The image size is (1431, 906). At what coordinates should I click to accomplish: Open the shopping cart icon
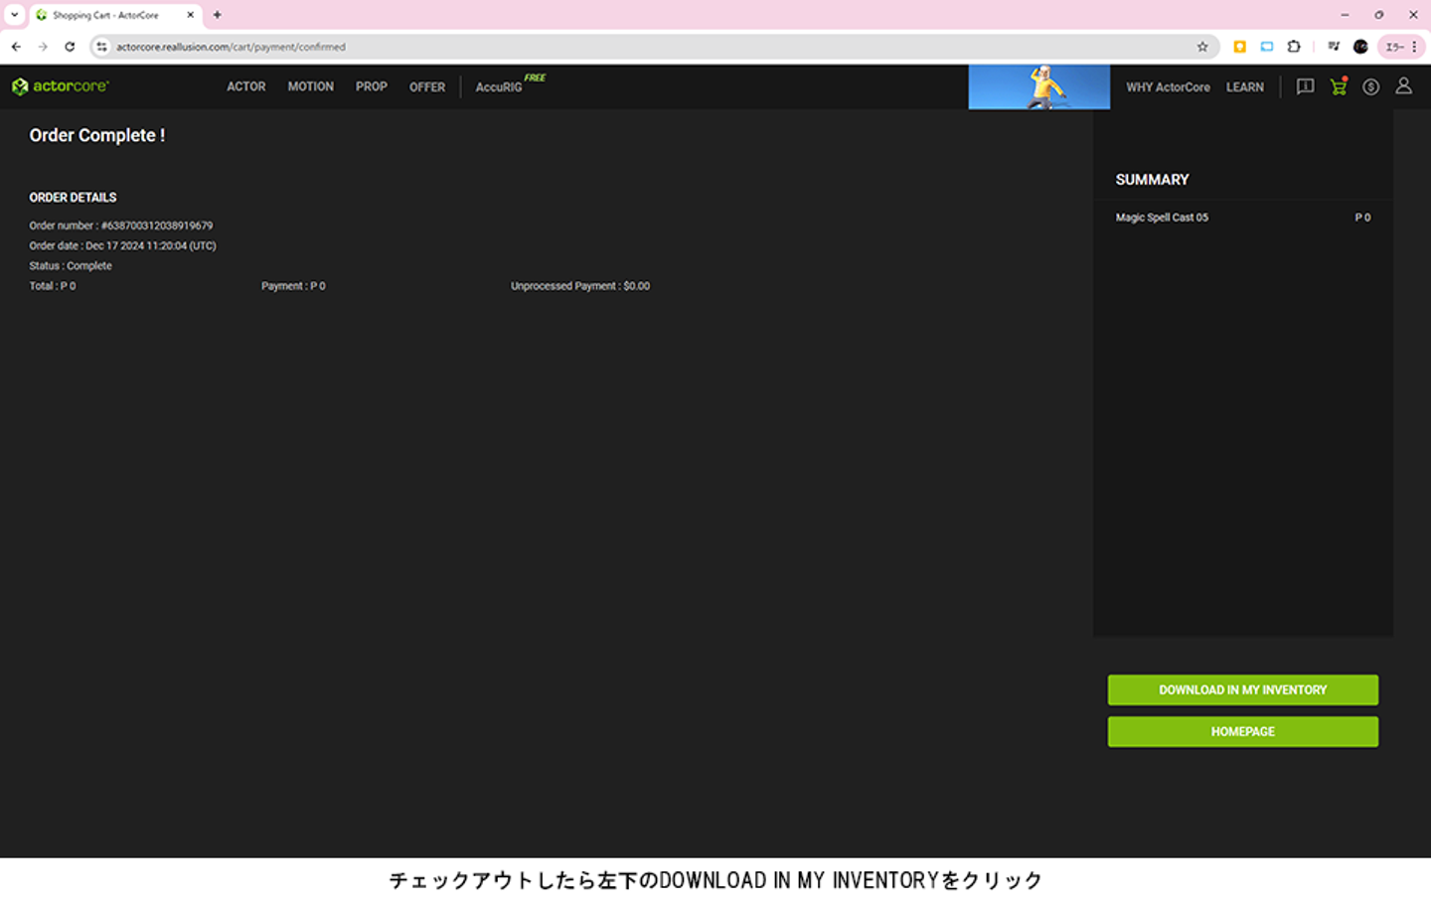click(1339, 86)
